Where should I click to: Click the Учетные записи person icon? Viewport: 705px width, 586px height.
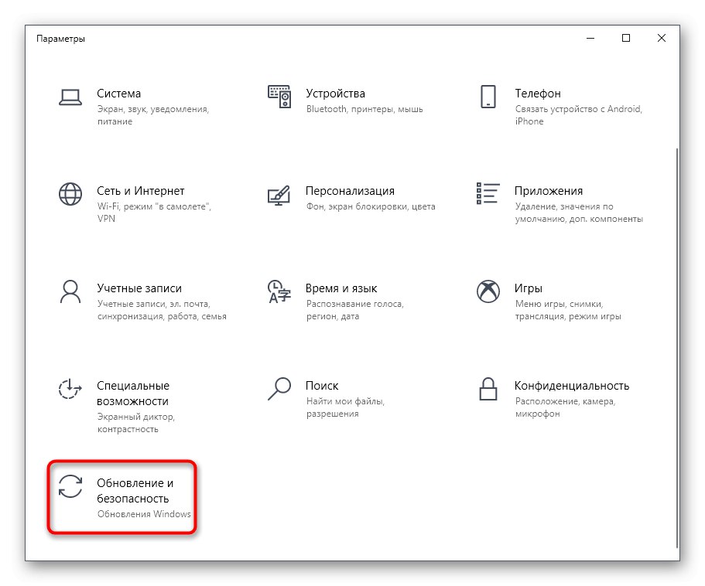(x=70, y=292)
